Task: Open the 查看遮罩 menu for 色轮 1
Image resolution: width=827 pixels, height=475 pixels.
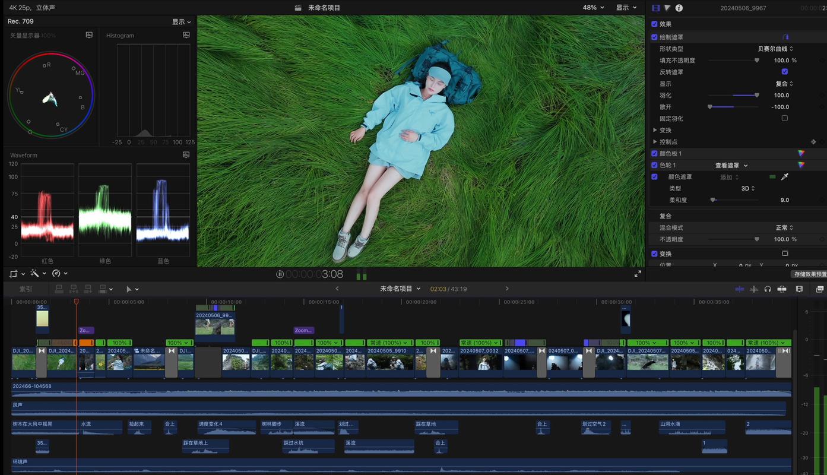Action: point(731,166)
